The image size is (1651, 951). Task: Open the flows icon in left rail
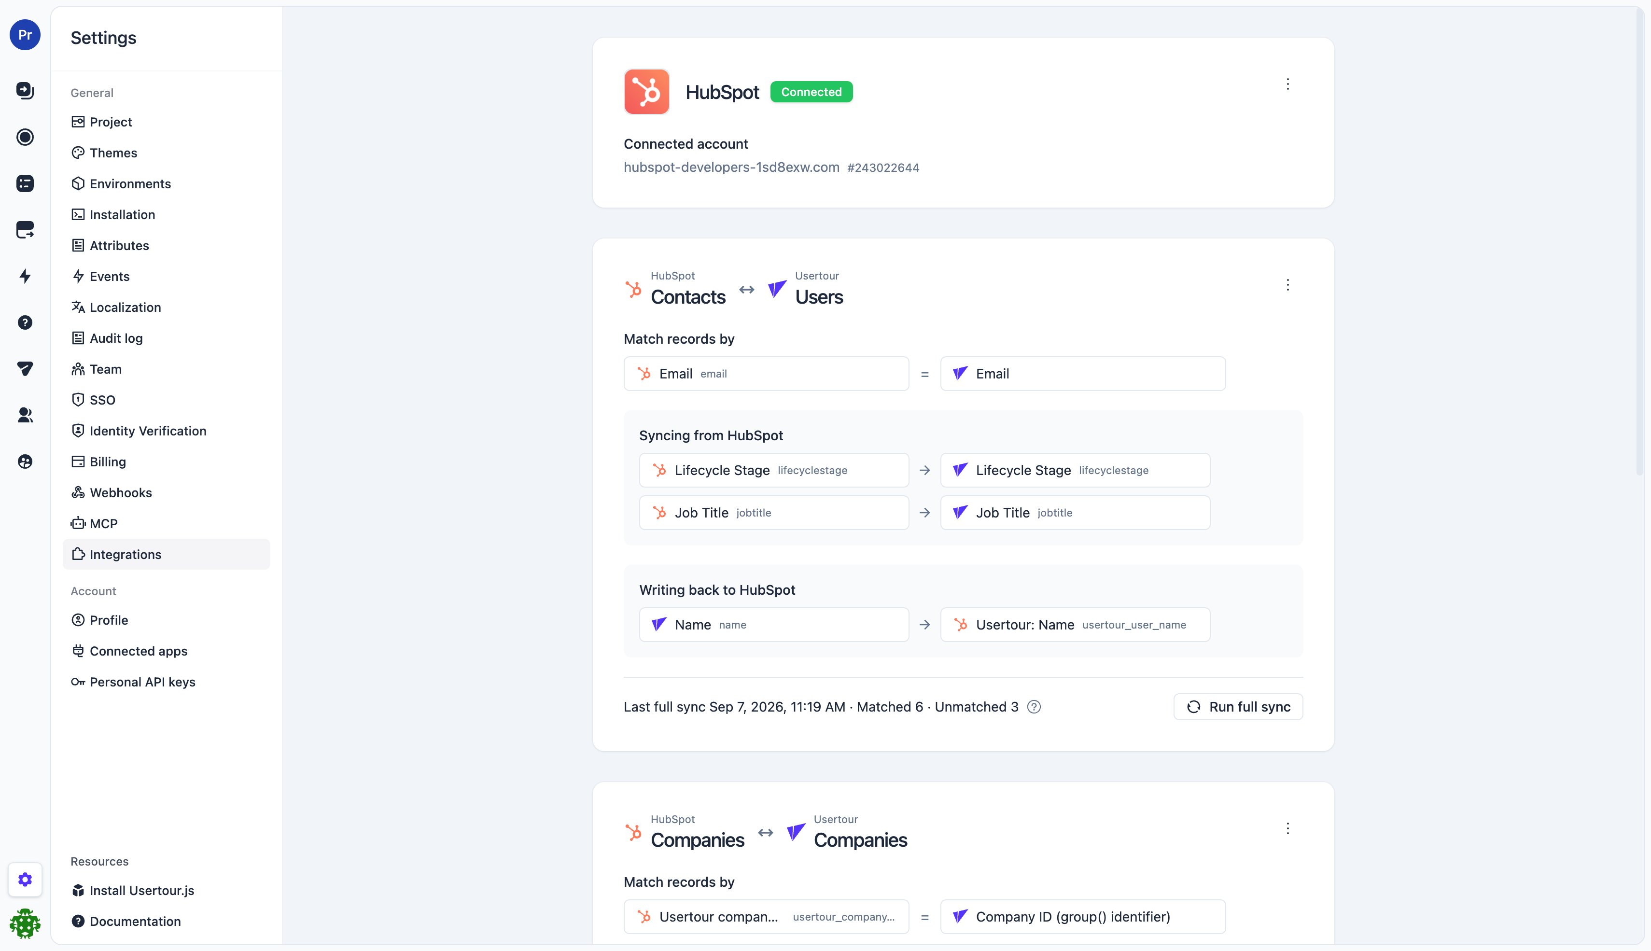click(25, 90)
